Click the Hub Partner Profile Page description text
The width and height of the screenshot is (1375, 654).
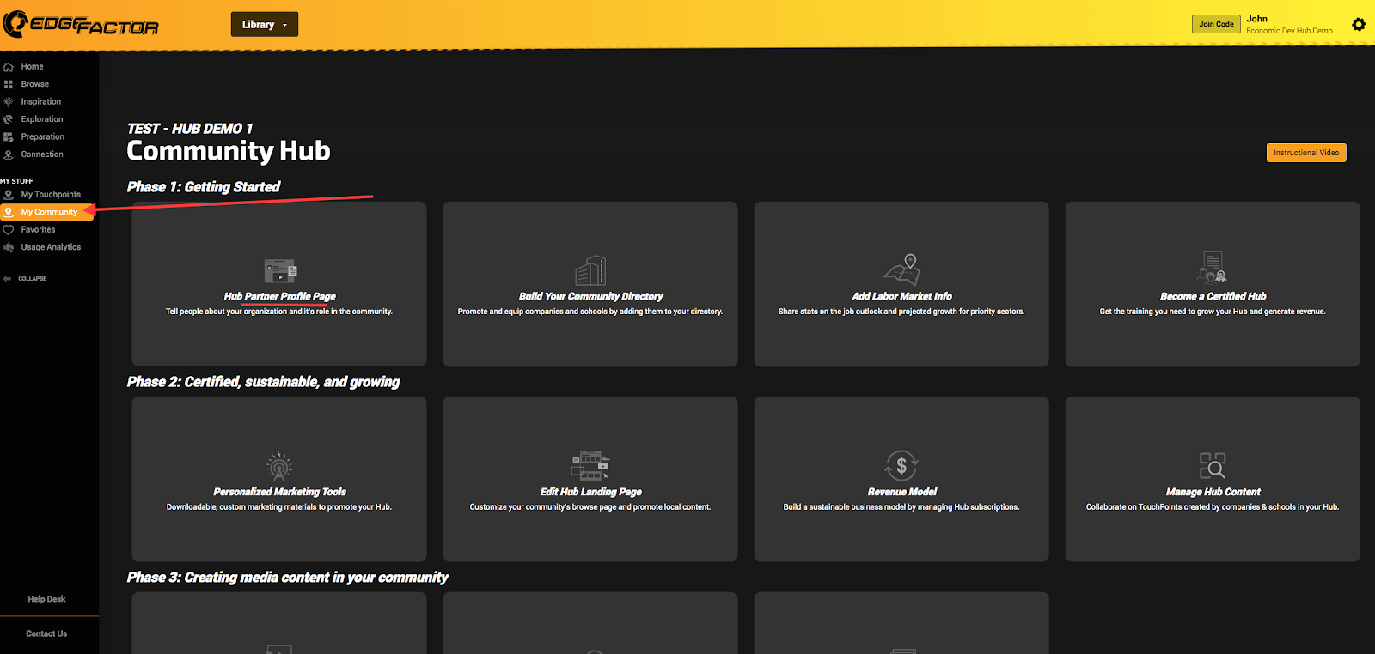pyautogui.click(x=279, y=312)
